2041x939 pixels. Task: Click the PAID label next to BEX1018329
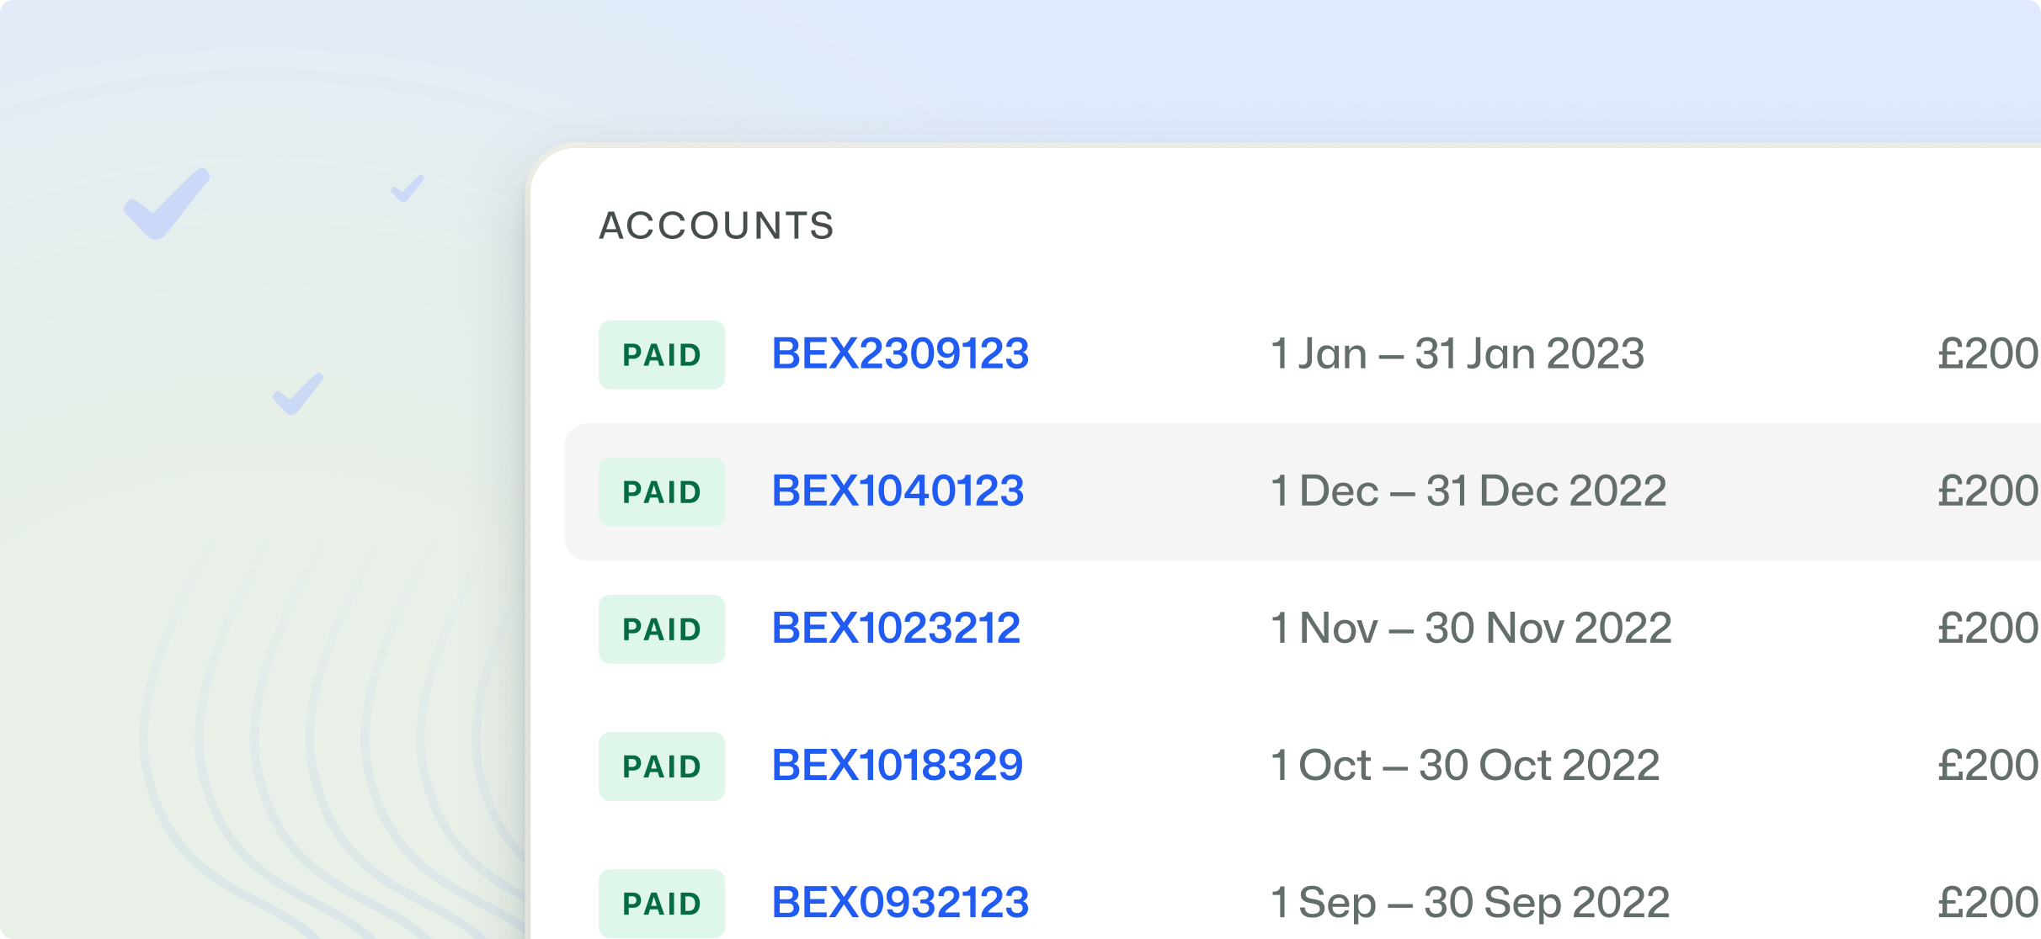point(662,767)
